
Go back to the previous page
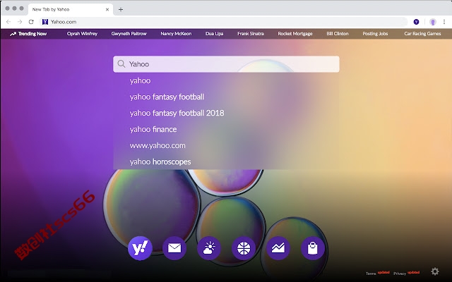coord(8,22)
